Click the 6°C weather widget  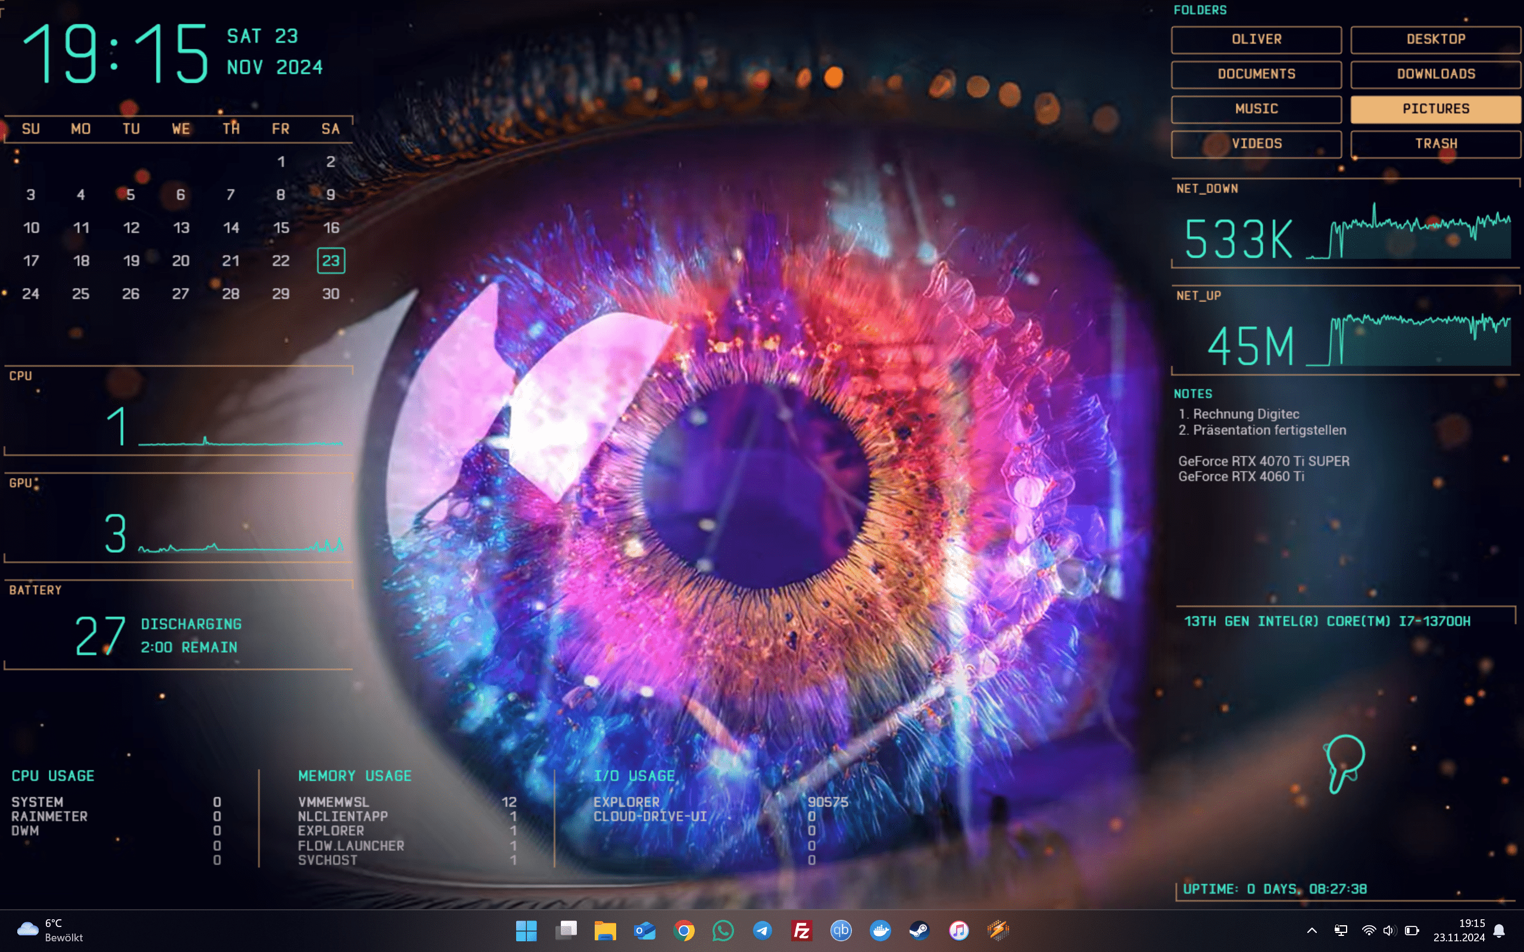point(51,930)
